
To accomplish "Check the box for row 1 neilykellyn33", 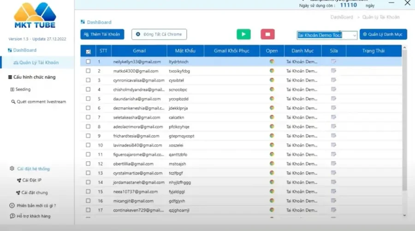I will click(88, 61).
